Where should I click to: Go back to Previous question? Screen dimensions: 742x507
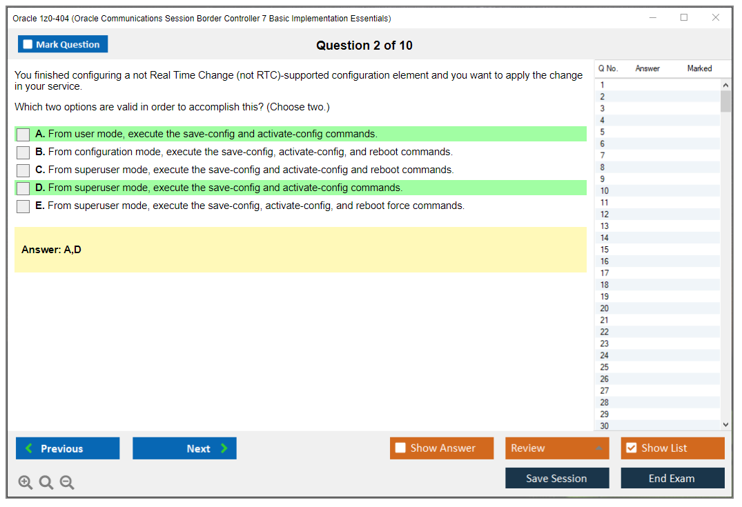coord(68,448)
